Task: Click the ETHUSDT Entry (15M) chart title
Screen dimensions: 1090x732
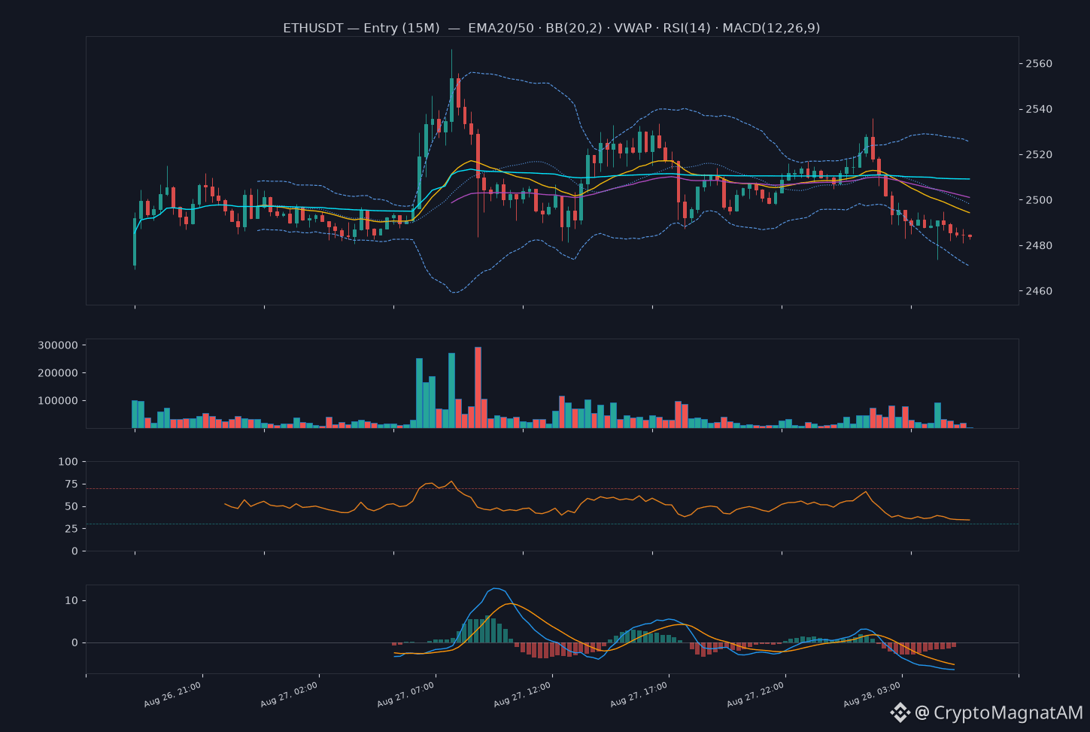Action: [x=551, y=28]
